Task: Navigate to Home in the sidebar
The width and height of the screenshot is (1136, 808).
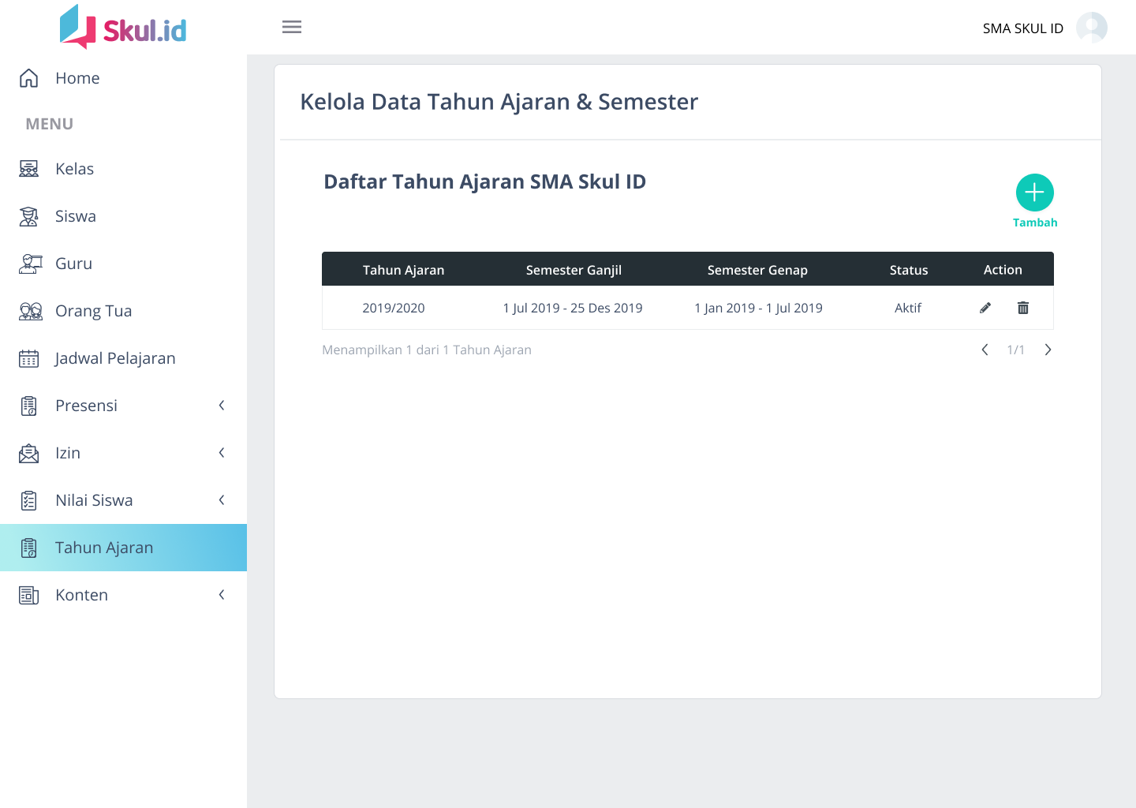Action: click(x=77, y=78)
